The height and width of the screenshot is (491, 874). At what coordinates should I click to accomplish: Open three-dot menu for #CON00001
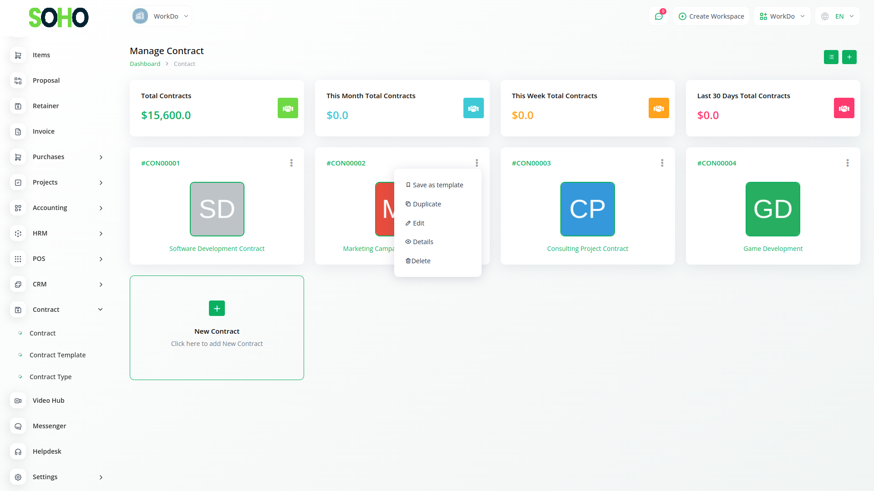click(x=291, y=163)
